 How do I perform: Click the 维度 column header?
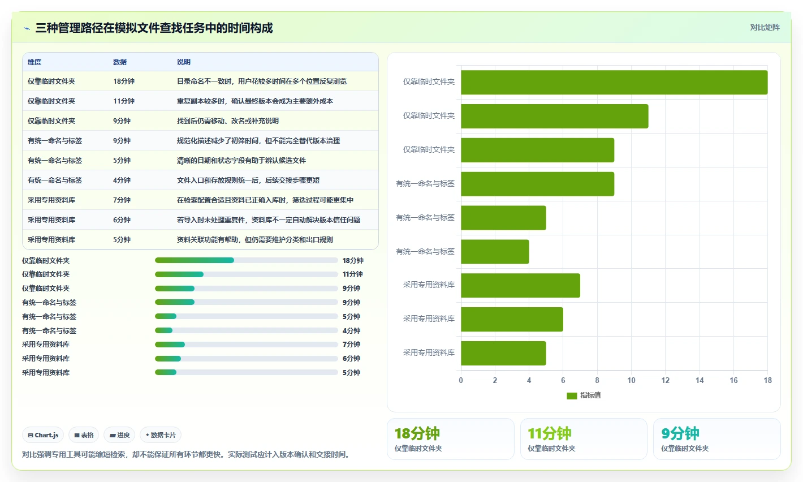coord(34,62)
